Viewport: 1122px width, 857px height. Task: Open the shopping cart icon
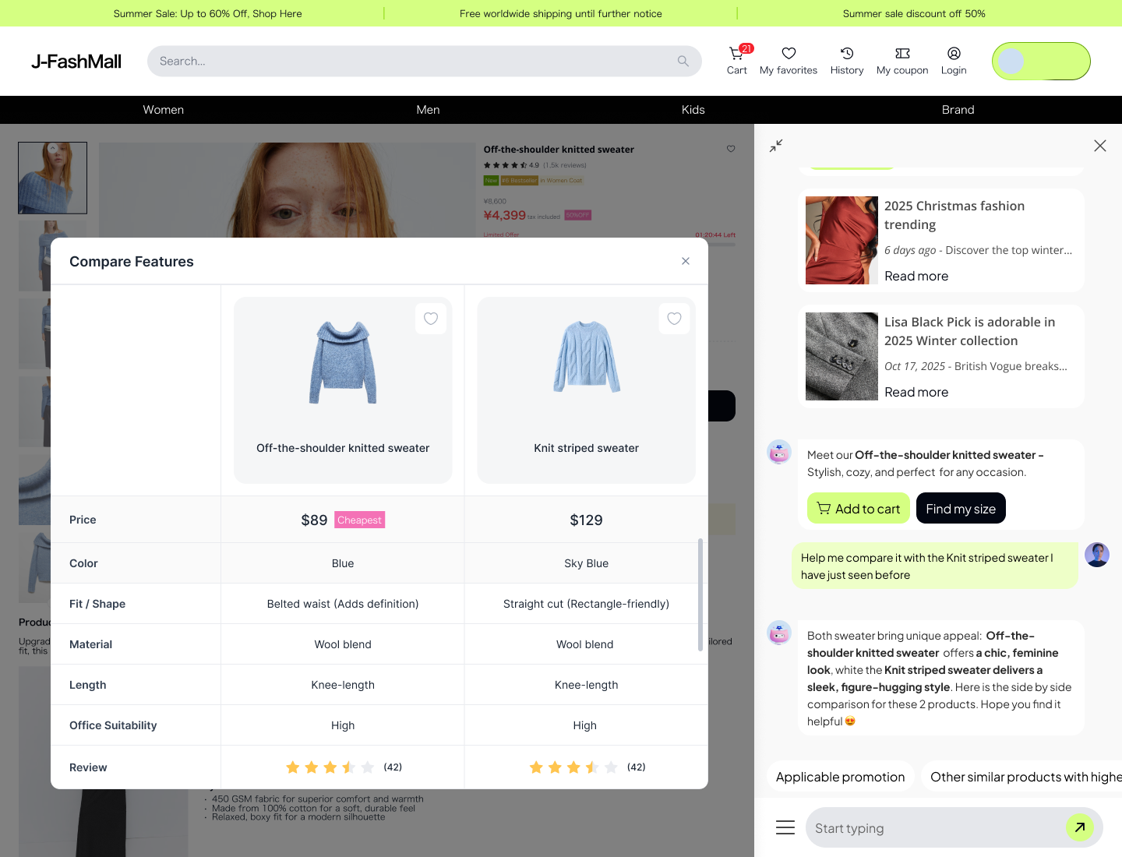point(736,53)
